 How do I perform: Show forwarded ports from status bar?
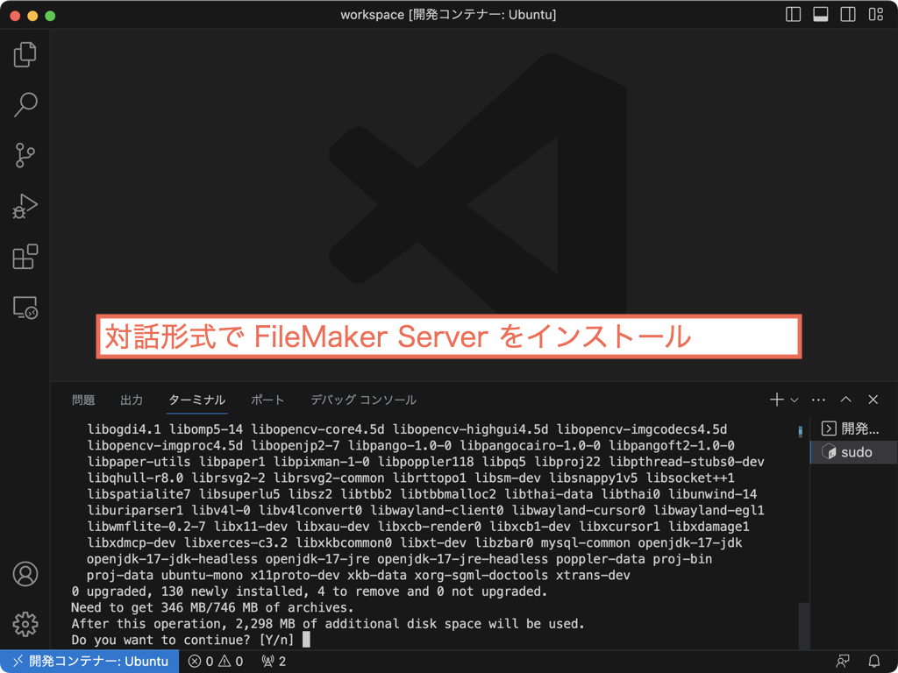[274, 662]
